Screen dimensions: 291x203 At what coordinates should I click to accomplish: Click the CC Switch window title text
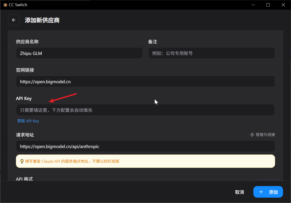tap(18, 5)
